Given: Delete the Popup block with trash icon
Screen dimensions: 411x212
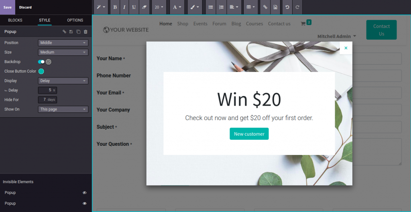Looking at the screenshot, I should coord(85,32).
